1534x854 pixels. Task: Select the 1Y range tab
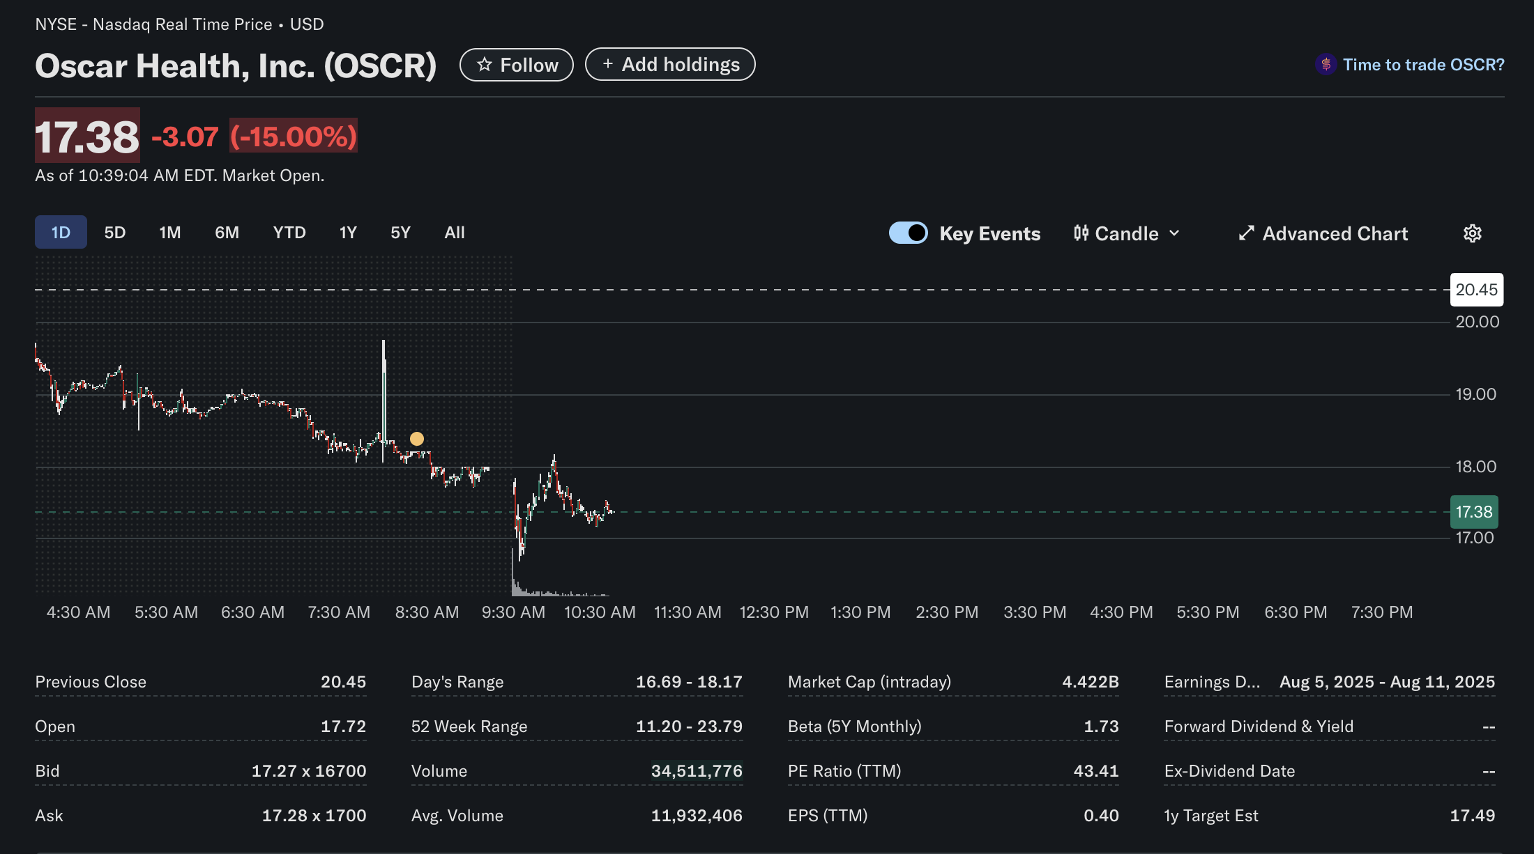pyautogui.click(x=348, y=232)
